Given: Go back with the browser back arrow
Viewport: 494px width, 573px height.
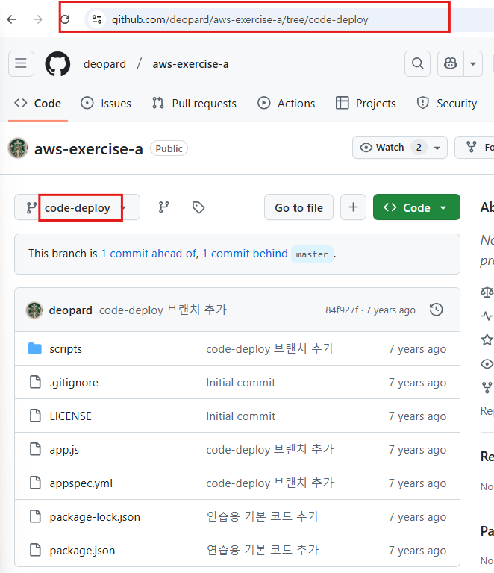Looking at the screenshot, I should click(x=12, y=19).
